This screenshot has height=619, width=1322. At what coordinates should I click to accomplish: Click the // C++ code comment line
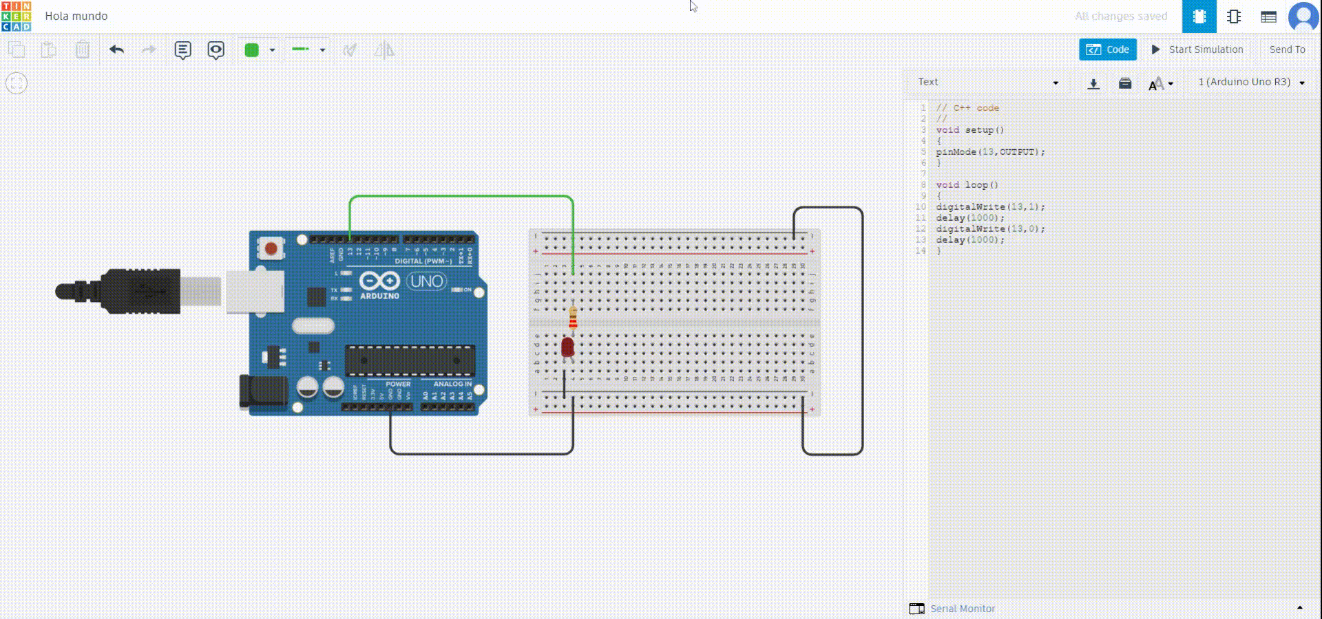(x=967, y=108)
